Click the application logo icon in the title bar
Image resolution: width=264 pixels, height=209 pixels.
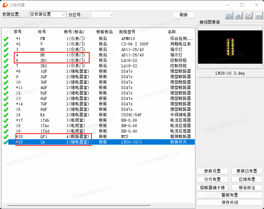pyautogui.click(x=5, y=5)
